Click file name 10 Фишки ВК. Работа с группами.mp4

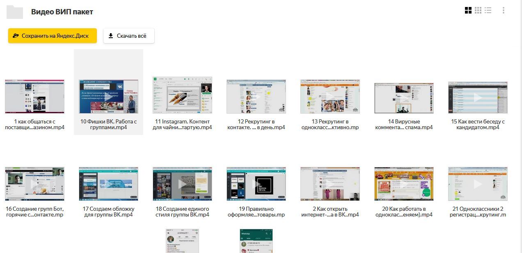pyautogui.click(x=108, y=124)
